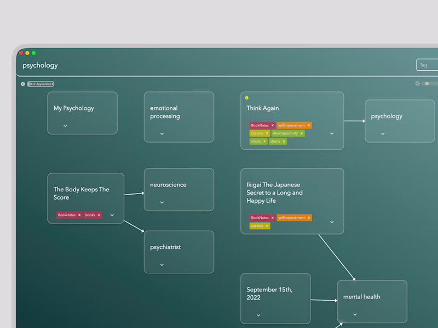The width and height of the screenshot is (438, 328).
Task: Remove the selfimprovement tag from Think Again
Action: 308,125
